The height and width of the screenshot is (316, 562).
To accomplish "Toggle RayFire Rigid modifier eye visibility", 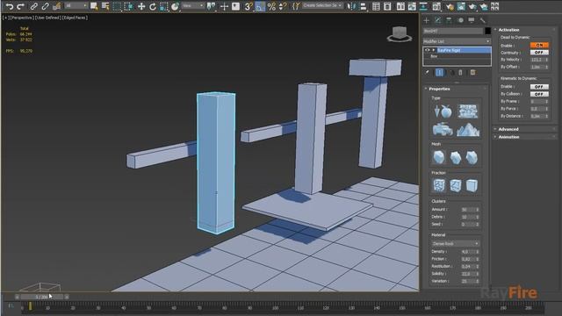I will click(x=428, y=50).
